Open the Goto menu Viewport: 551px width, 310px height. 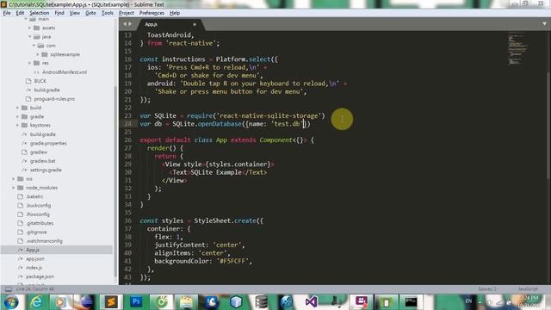[x=90, y=13]
